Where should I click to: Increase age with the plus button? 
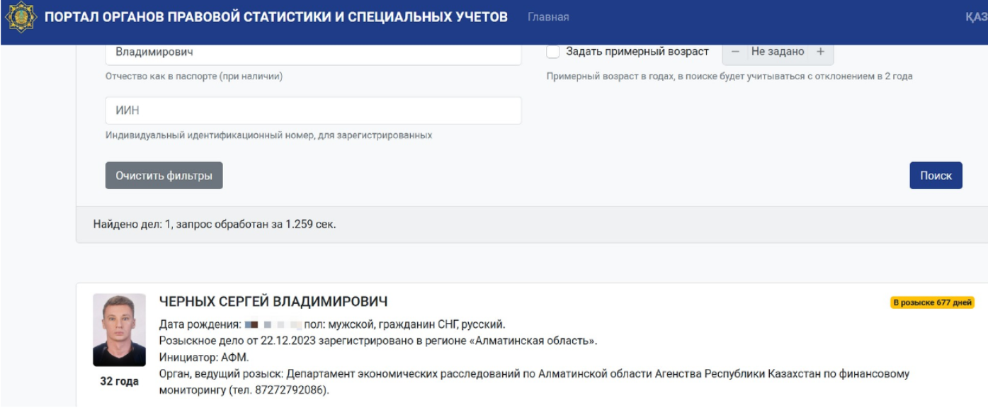tap(820, 52)
